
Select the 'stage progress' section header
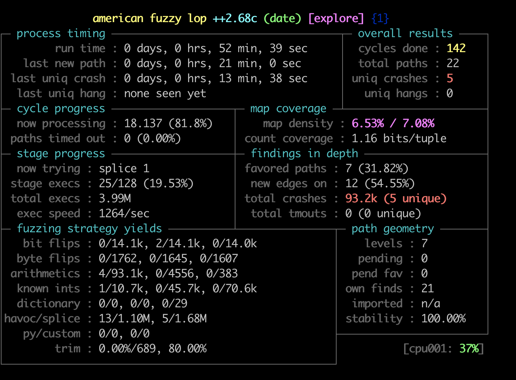pos(61,154)
